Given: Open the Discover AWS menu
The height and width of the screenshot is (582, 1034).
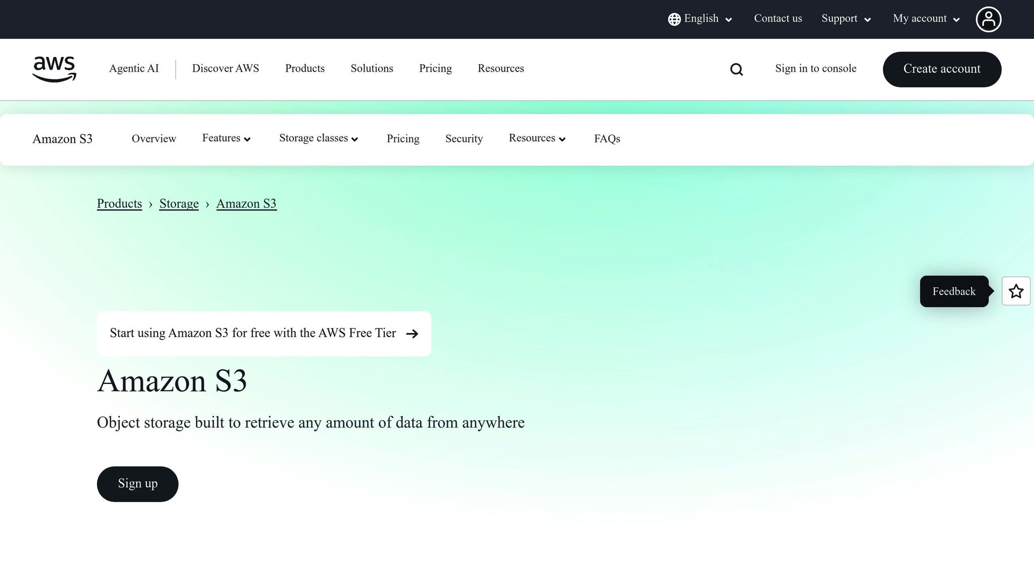Looking at the screenshot, I should (x=225, y=69).
